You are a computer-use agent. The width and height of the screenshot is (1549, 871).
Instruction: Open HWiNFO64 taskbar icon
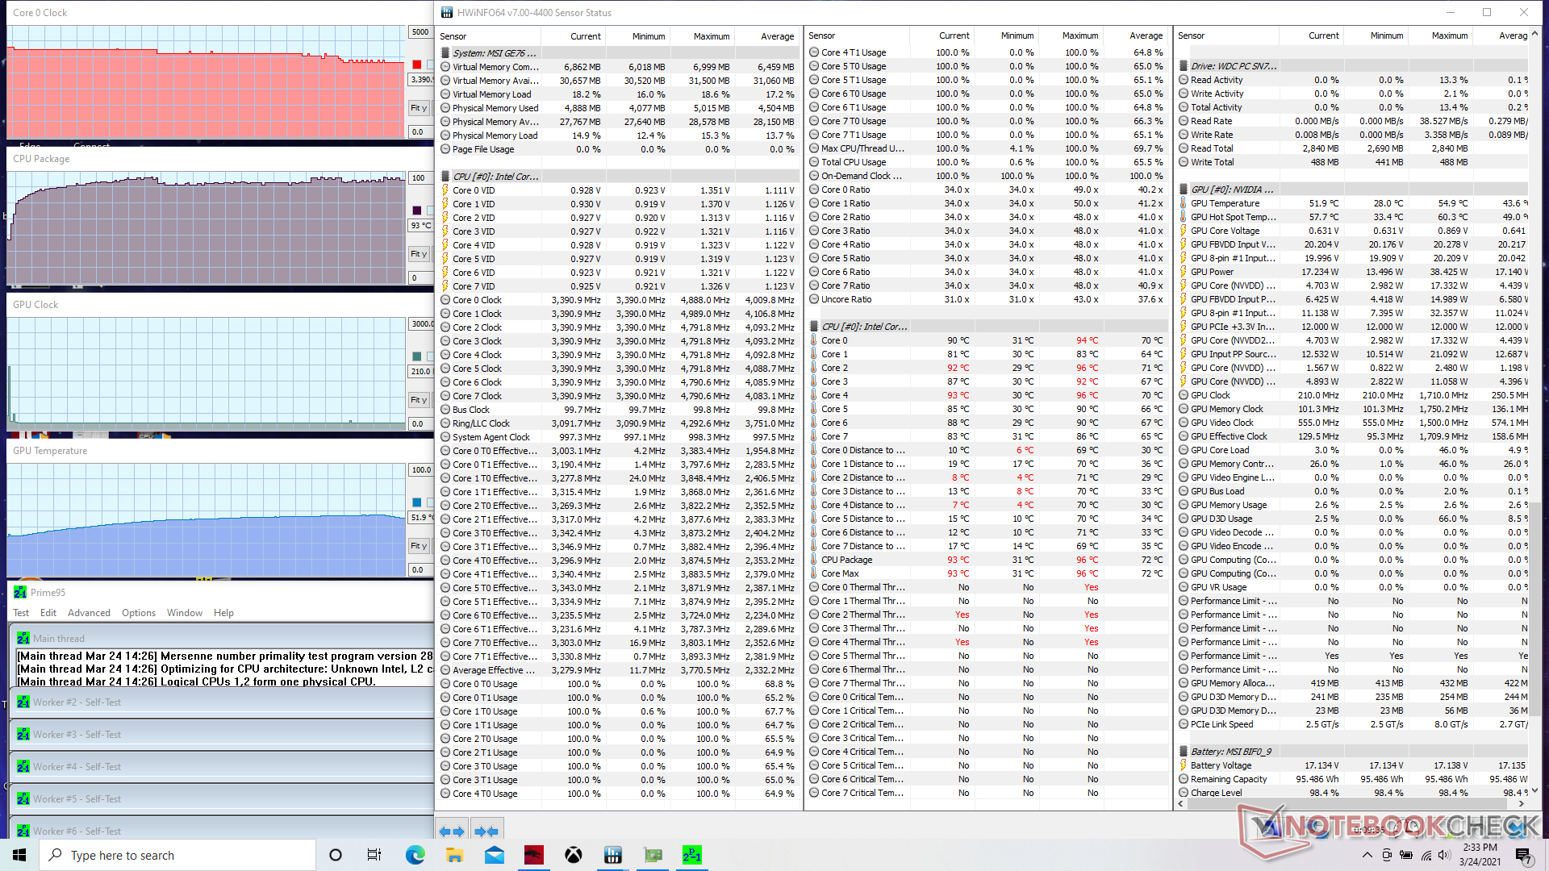coord(612,855)
